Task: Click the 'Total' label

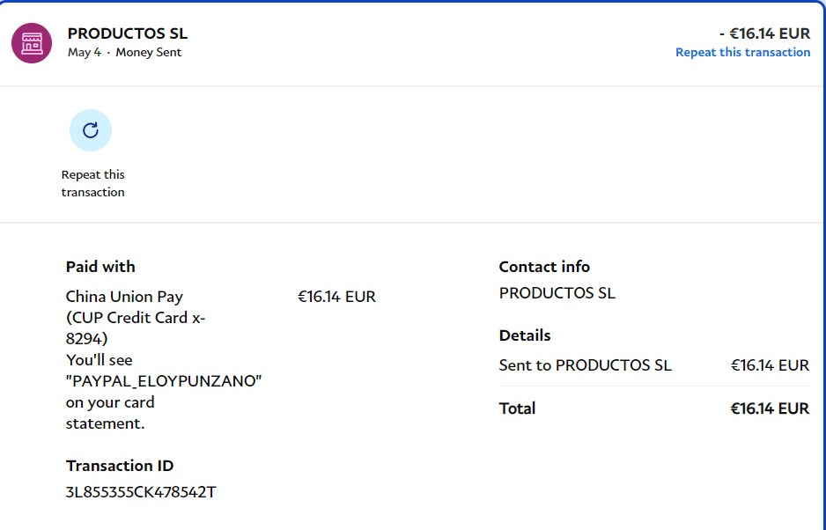Action: coord(517,409)
